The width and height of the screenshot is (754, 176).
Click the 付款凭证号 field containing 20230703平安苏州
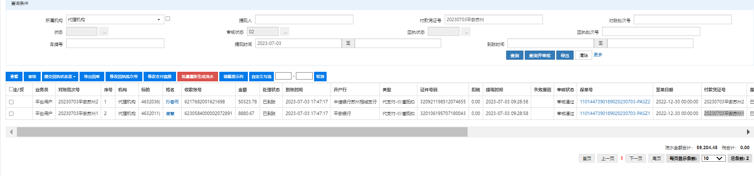pos(494,19)
